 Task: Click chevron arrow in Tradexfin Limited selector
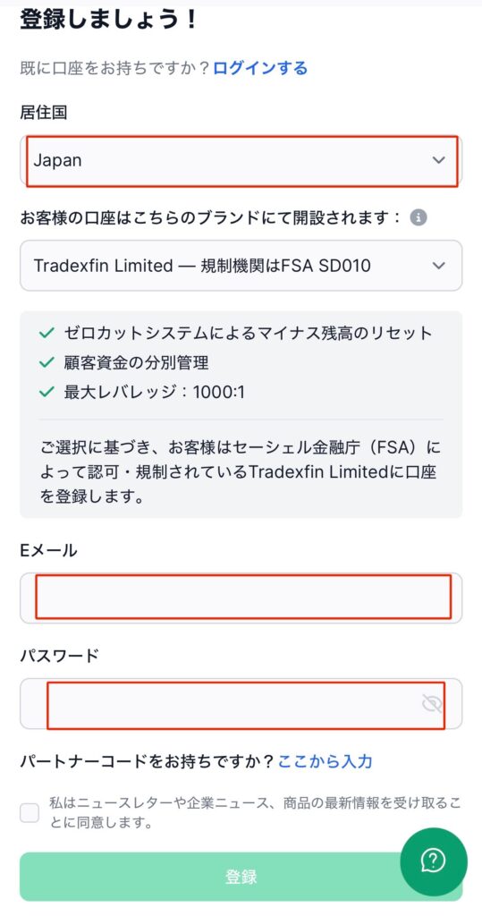439,266
